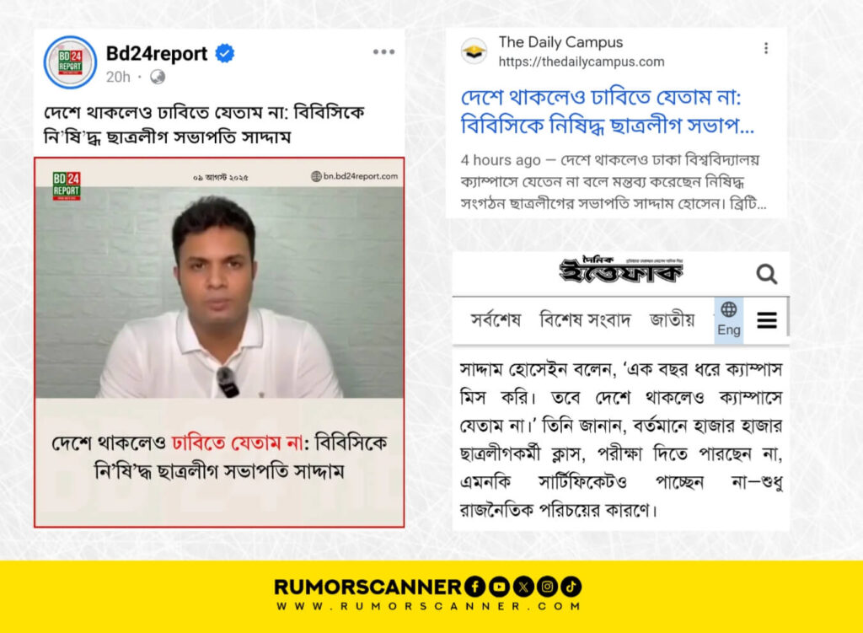
Task: Click the Rumor Scanner Instagram icon
Action: [x=547, y=587]
